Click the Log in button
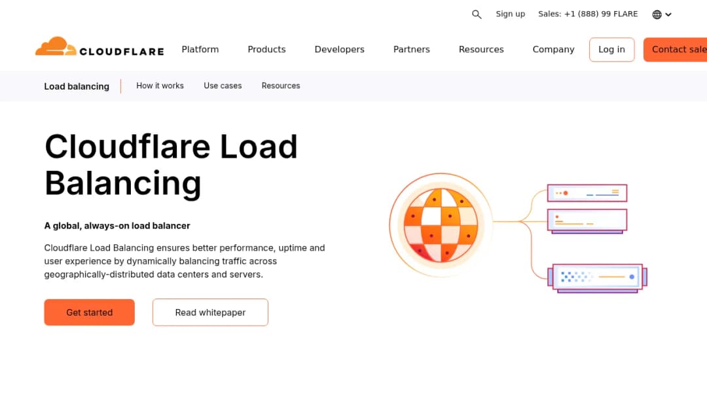Screen dimensions: 707x398 (611, 50)
